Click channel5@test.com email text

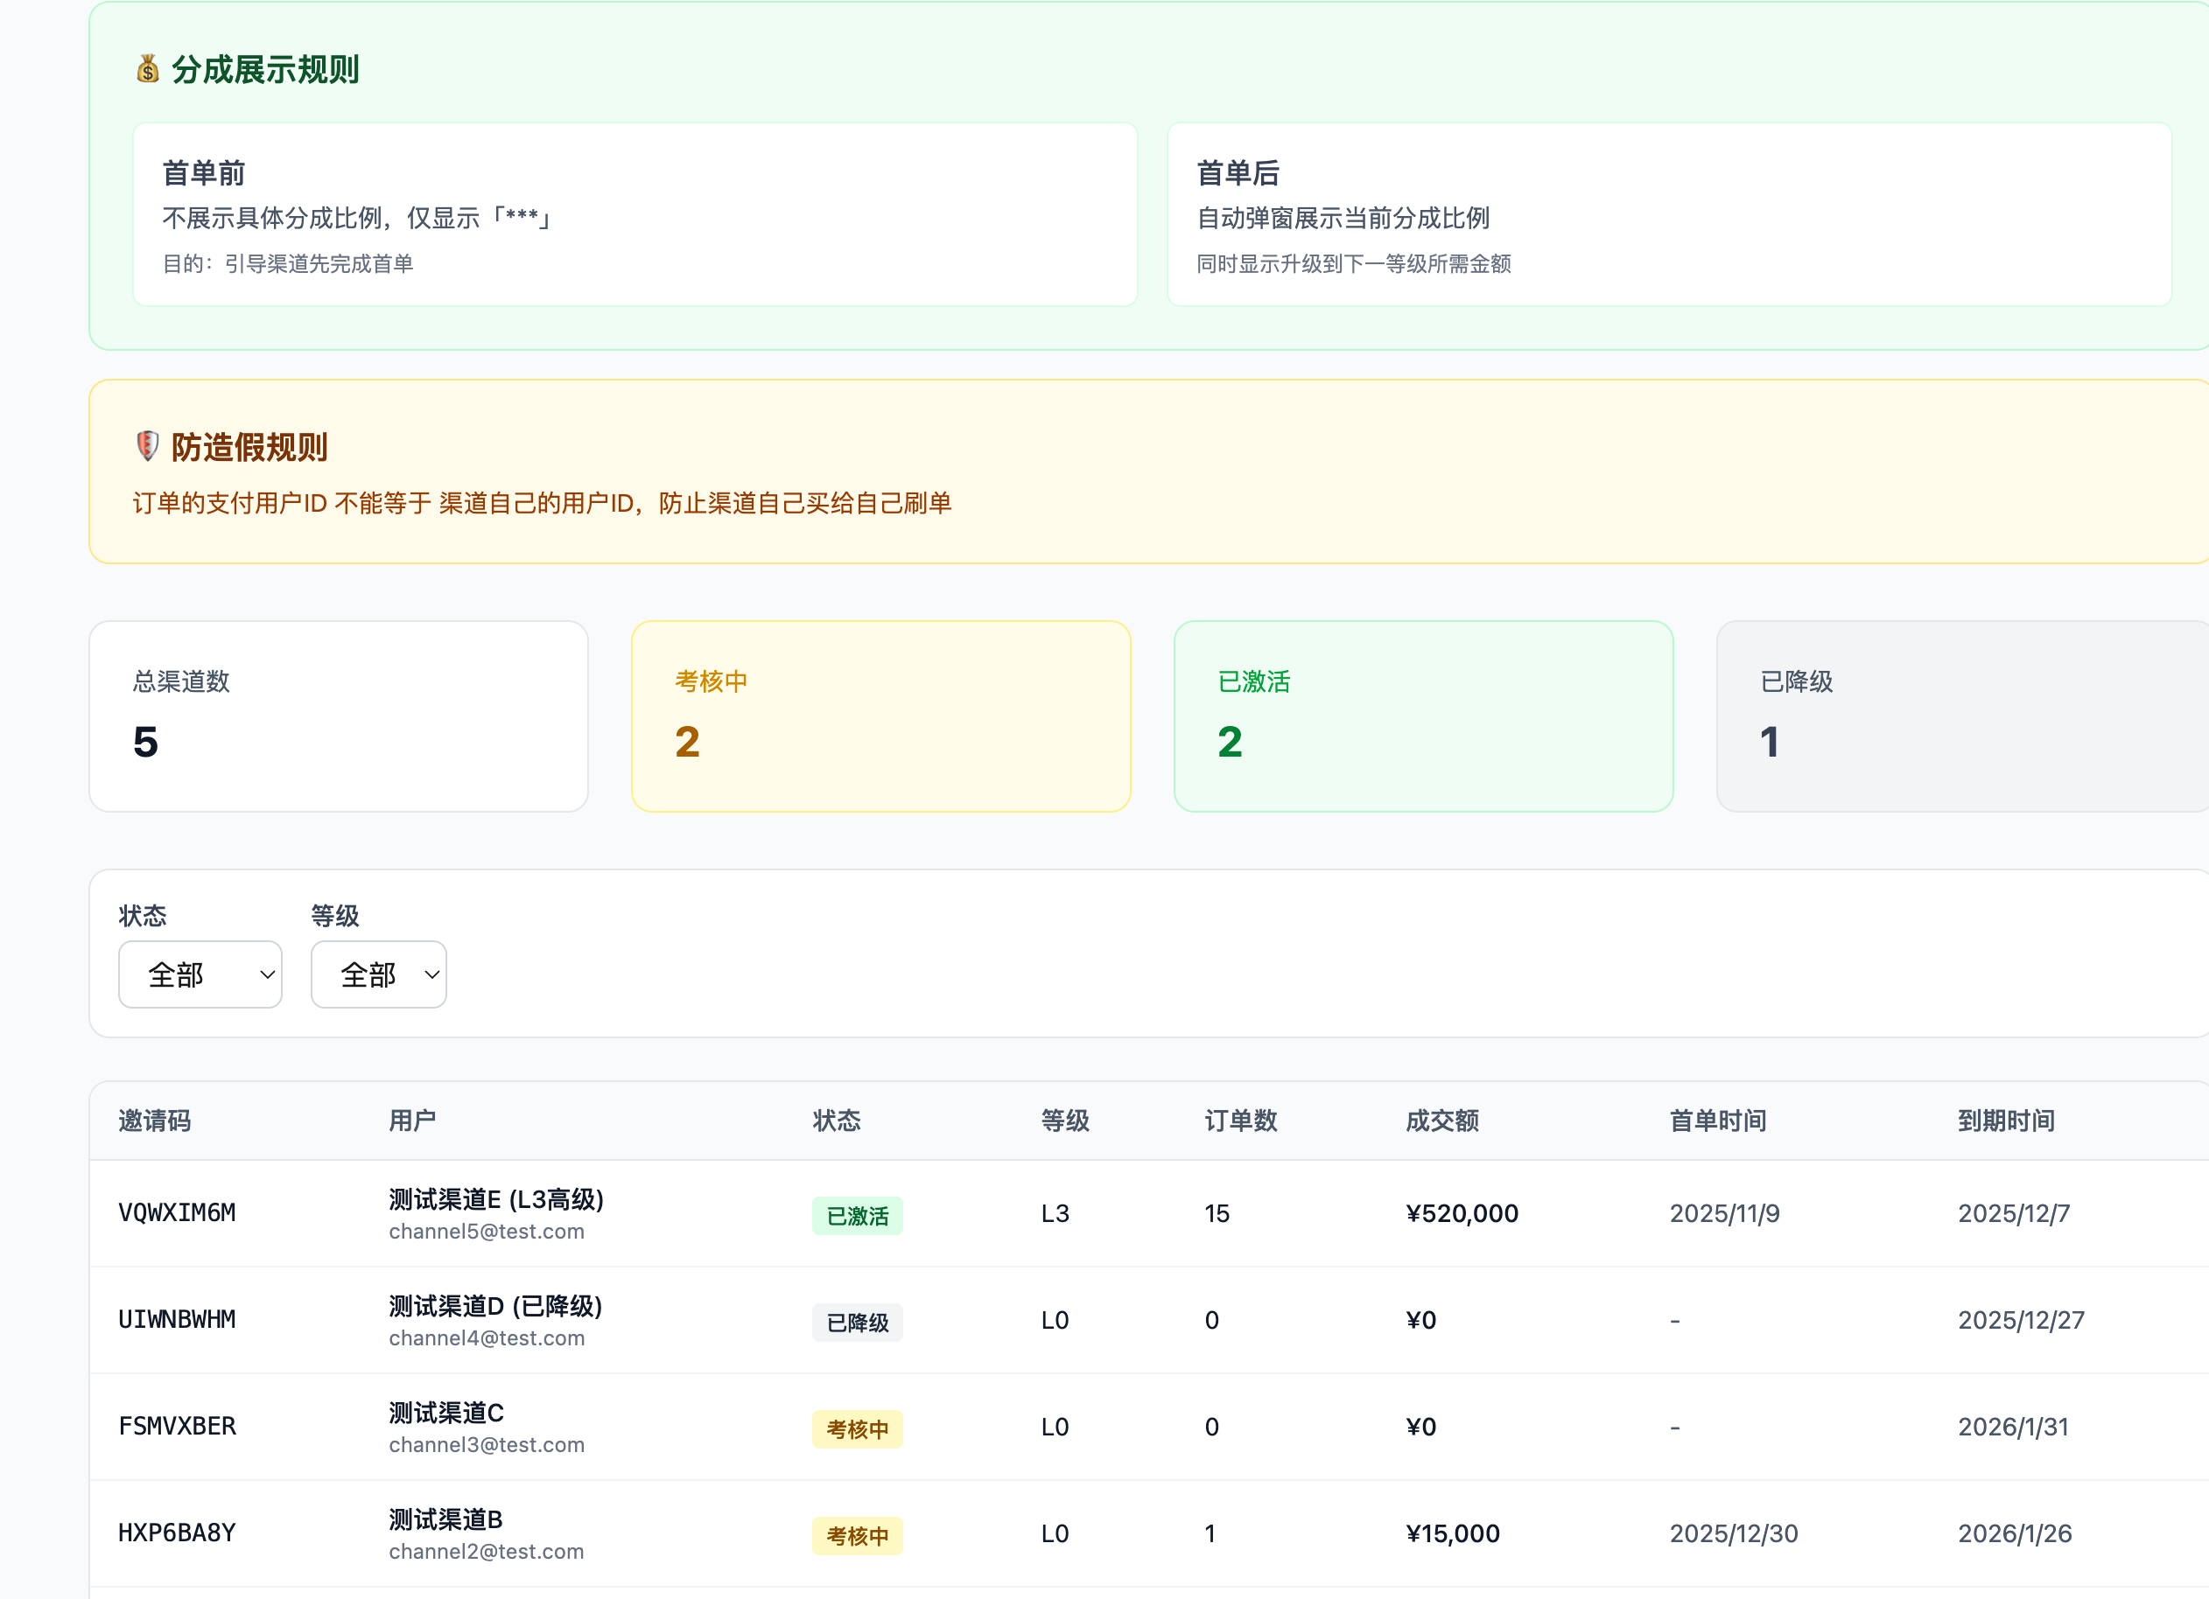pos(486,1232)
